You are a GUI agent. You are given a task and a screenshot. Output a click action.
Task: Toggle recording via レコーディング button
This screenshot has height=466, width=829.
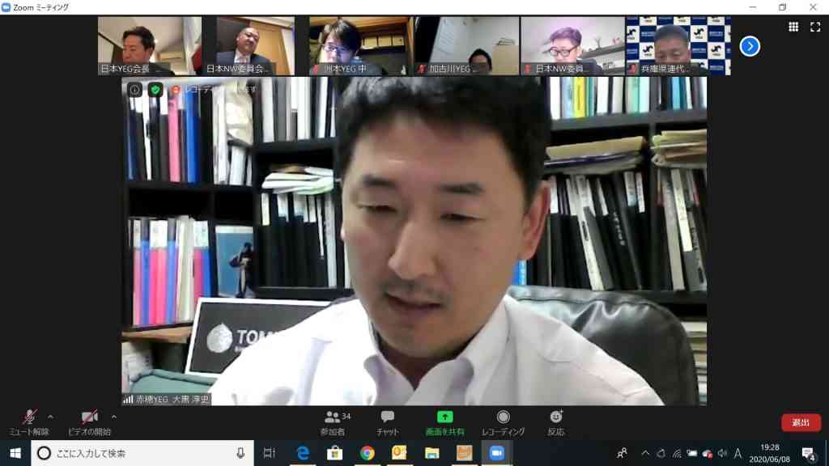tap(503, 422)
